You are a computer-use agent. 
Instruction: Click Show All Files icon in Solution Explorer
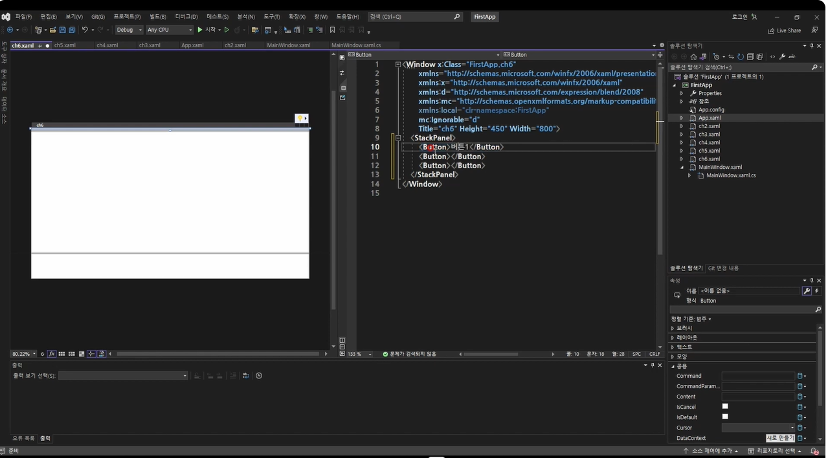760,57
